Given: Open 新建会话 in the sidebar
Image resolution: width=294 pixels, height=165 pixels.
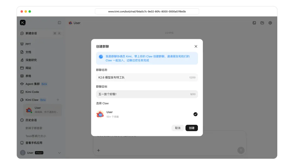Looking at the screenshot, I should pyautogui.click(x=31, y=33).
